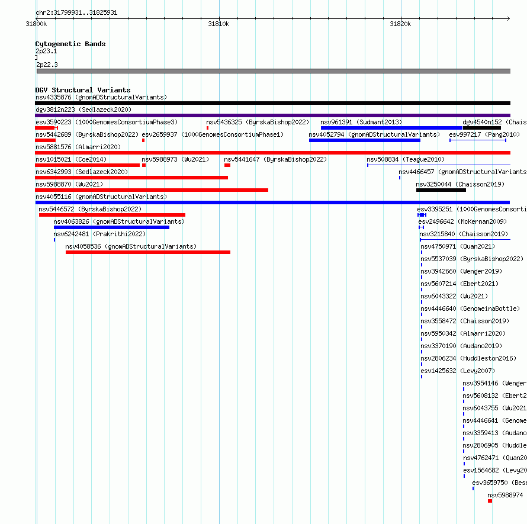Open dgv3812n223 (Sedlazeck2020) label

click(83, 110)
